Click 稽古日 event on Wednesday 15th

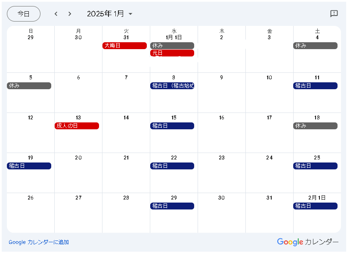pyautogui.click(x=172, y=126)
